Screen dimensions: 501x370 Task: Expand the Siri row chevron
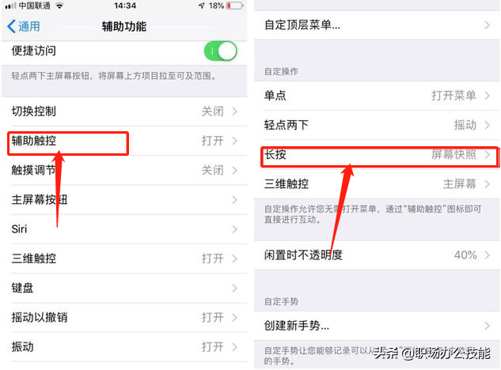(x=235, y=229)
